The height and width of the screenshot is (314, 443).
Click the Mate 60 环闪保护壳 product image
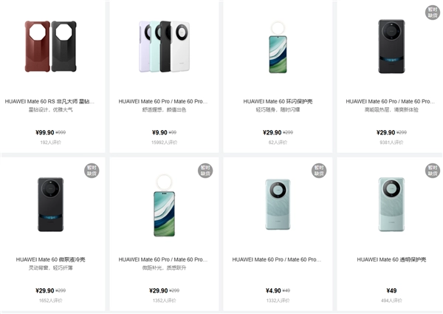[x=277, y=52]
